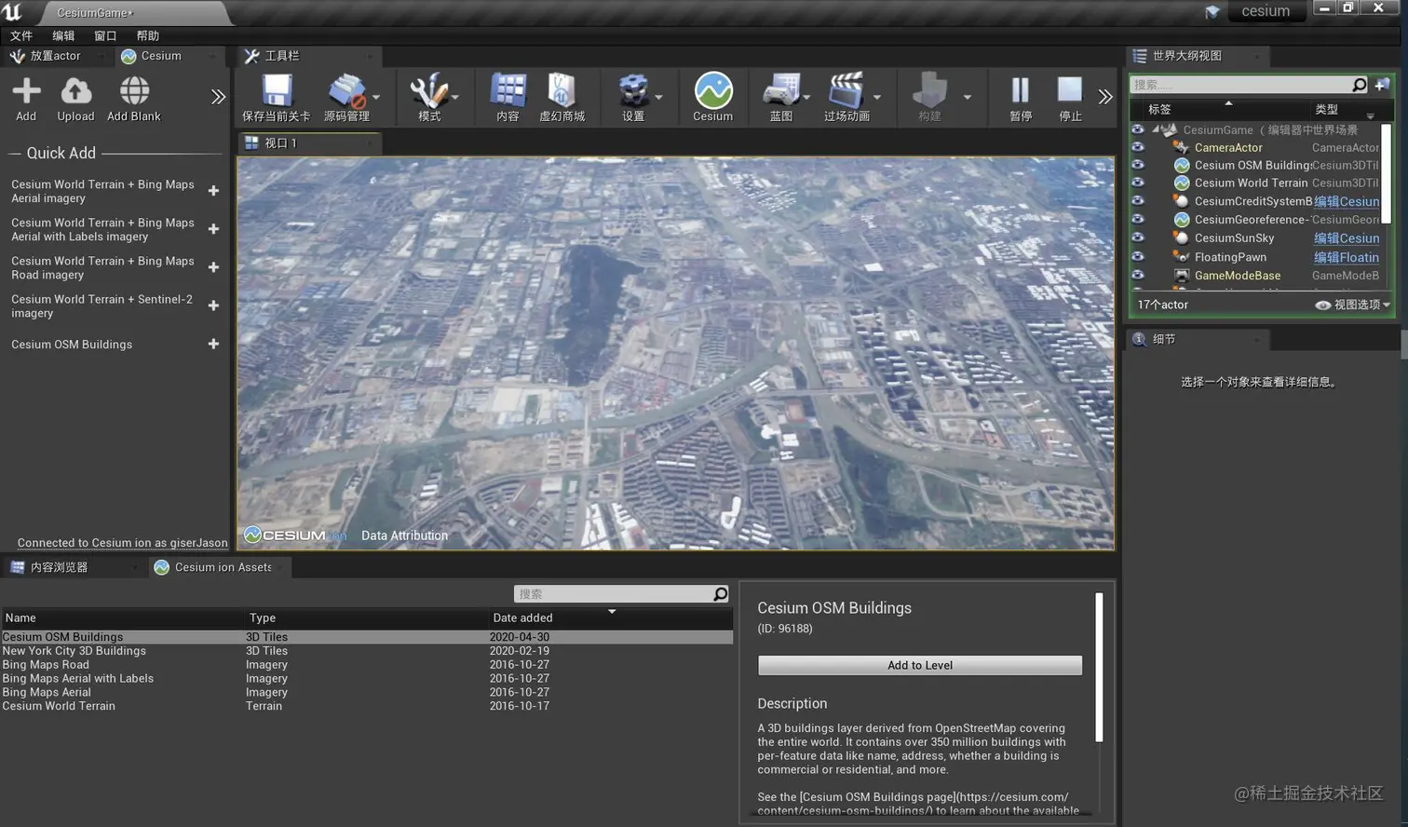Click asset description panel scrollbar

(1099, 667)
